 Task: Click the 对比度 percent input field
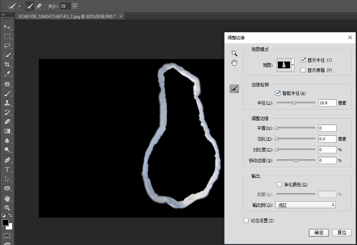tap(327, 150)
